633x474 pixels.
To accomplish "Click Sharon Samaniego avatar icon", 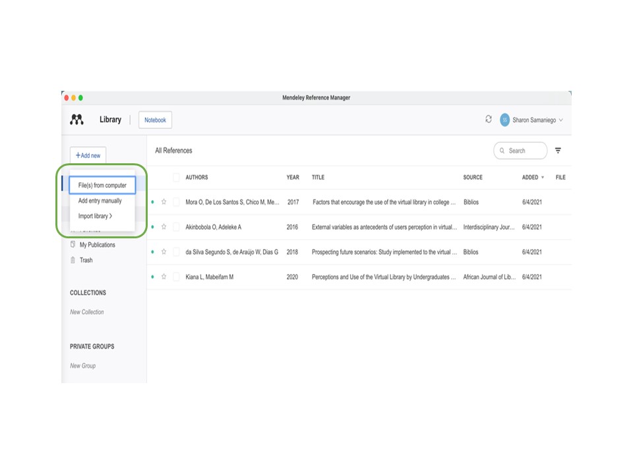I will tap(504, 120).
